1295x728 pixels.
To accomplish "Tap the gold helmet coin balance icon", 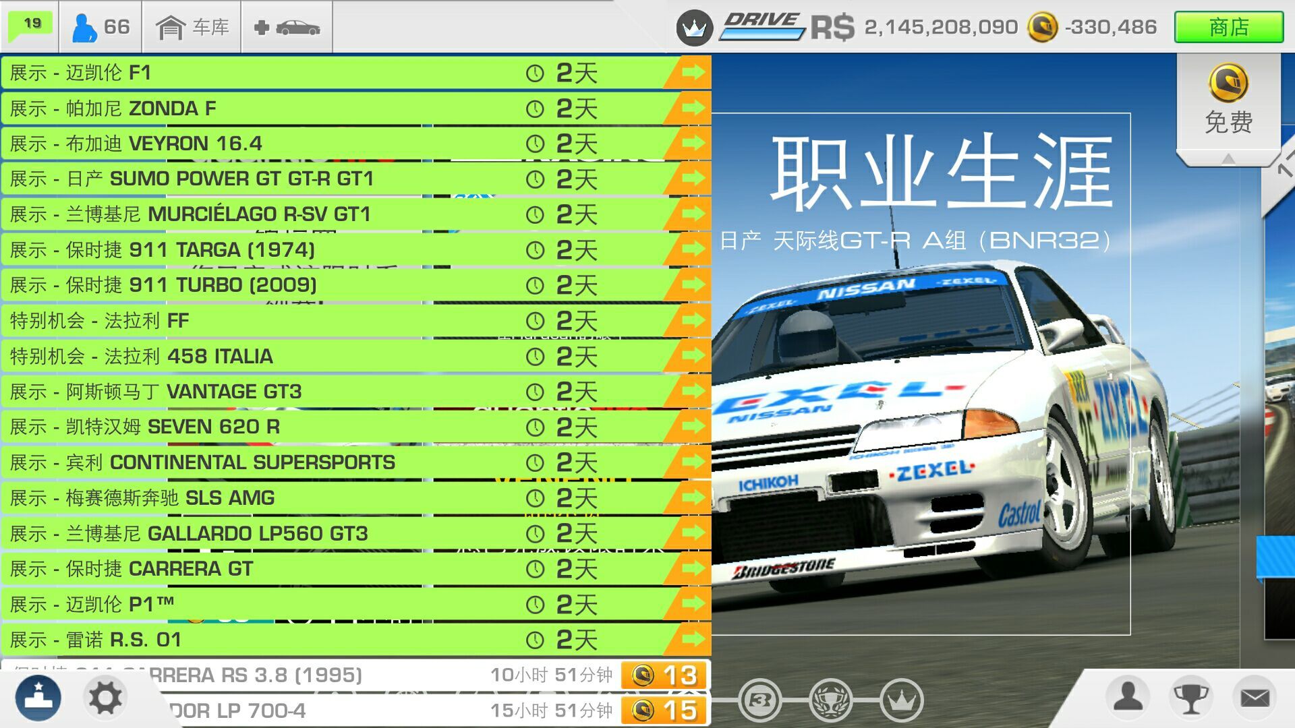I will click(1042, 28).
